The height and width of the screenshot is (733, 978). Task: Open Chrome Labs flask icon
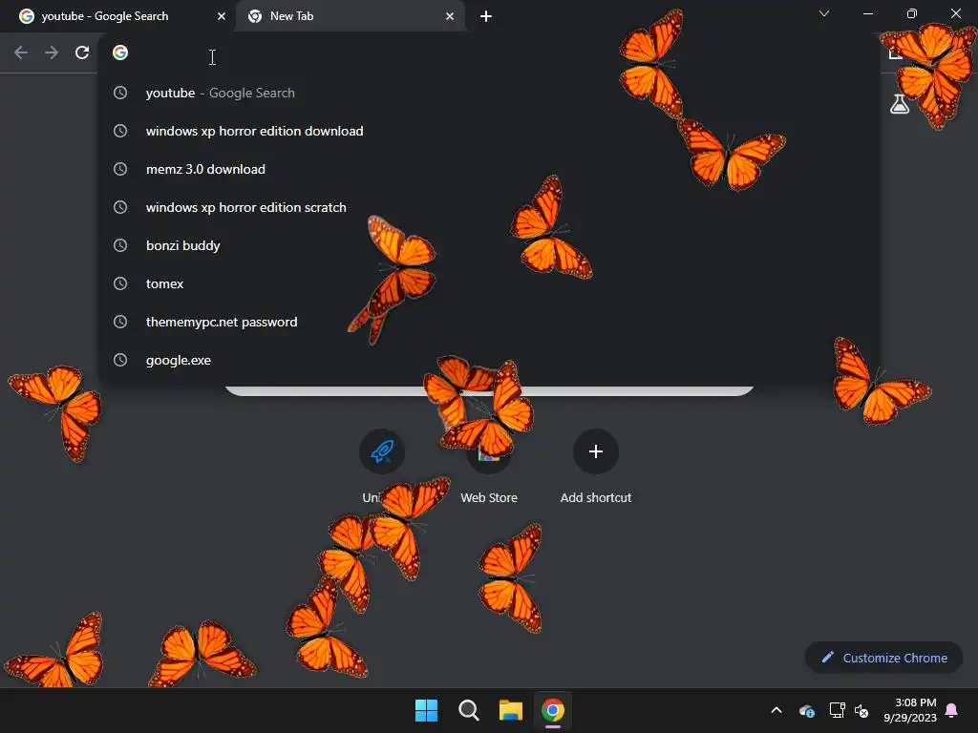click(x=900, y=104)
